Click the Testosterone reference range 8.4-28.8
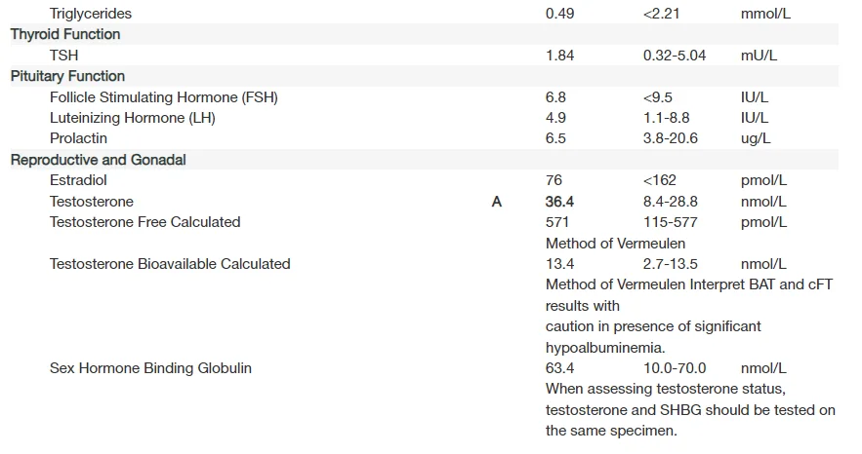Viewport: 862px width, 454px height. tap(671, 202)
